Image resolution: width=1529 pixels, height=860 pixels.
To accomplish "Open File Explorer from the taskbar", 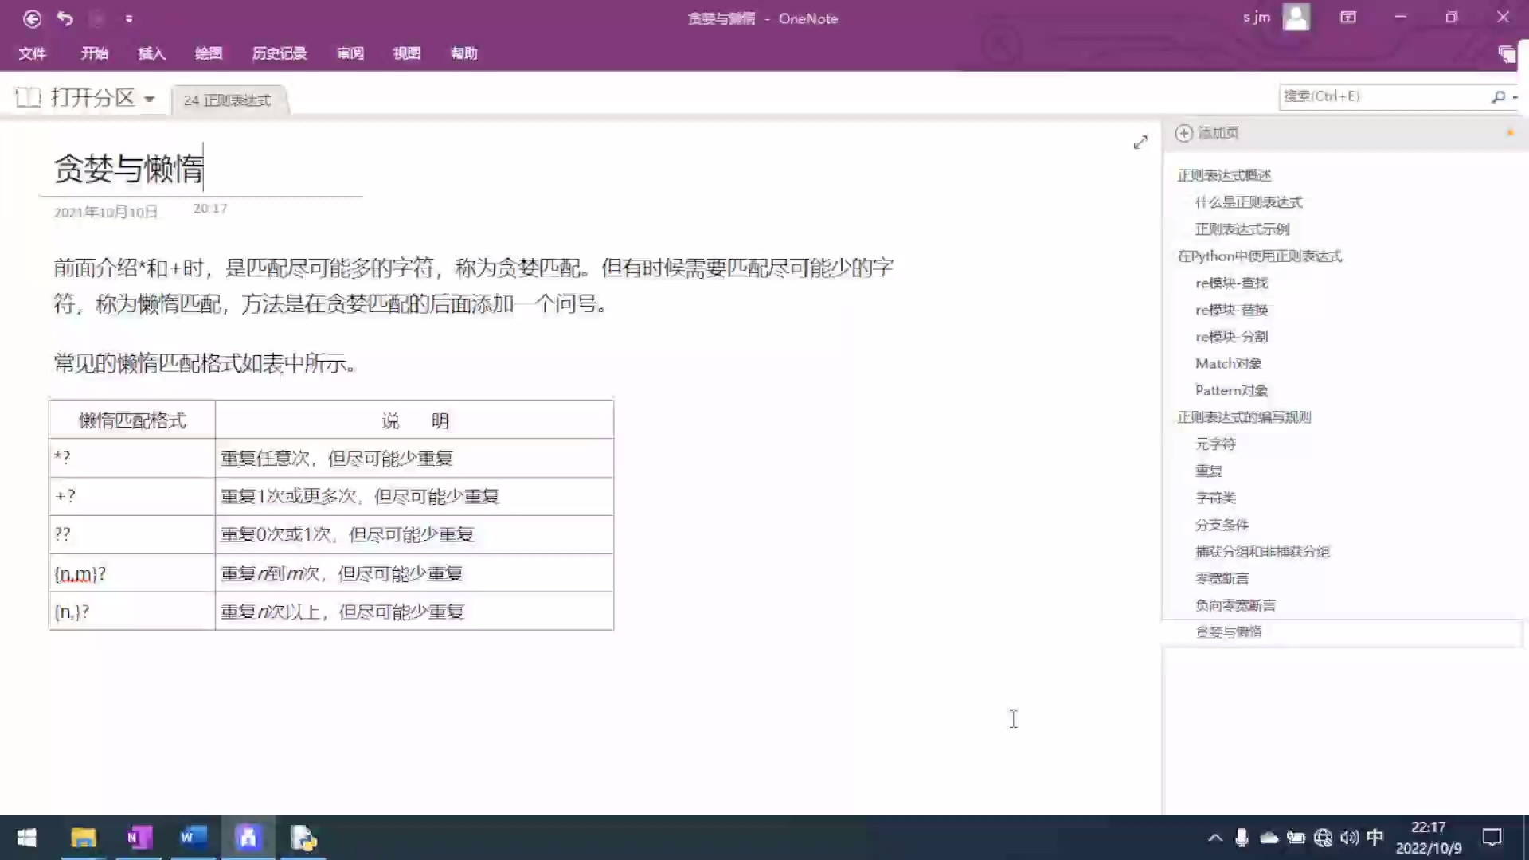I will click(x=84, y=838).
